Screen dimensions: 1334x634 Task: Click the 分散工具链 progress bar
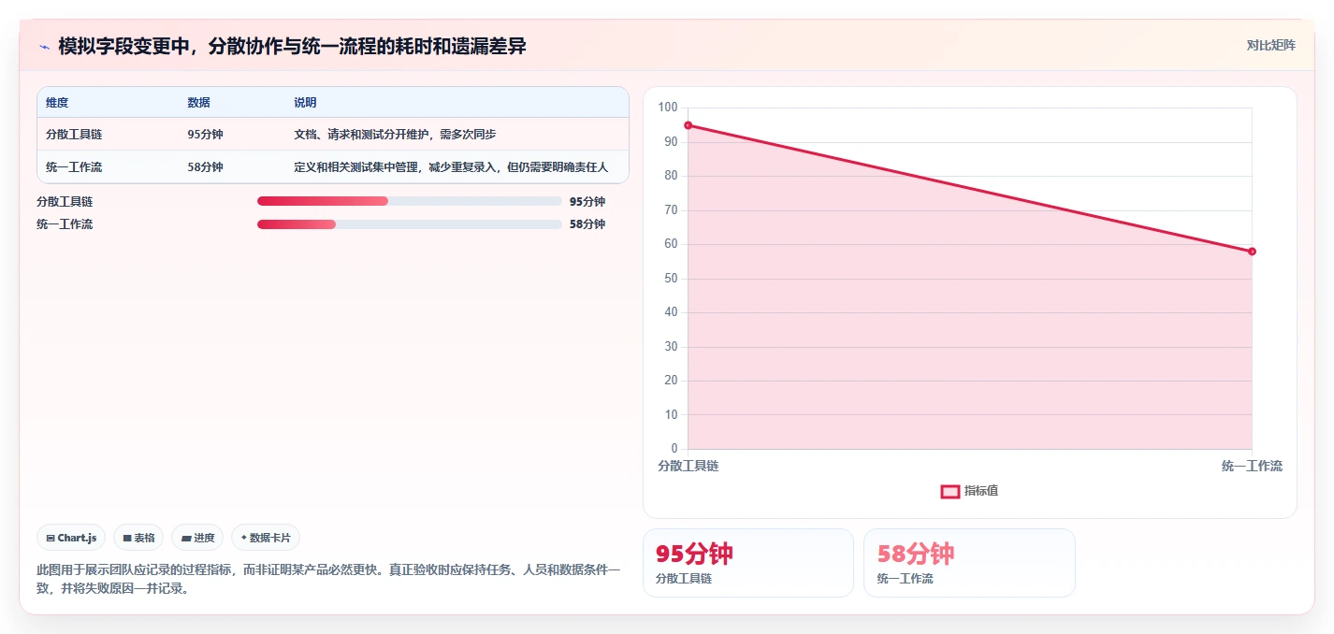(409, 201)
